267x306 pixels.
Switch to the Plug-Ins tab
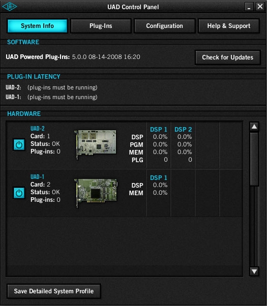(101, 26)
